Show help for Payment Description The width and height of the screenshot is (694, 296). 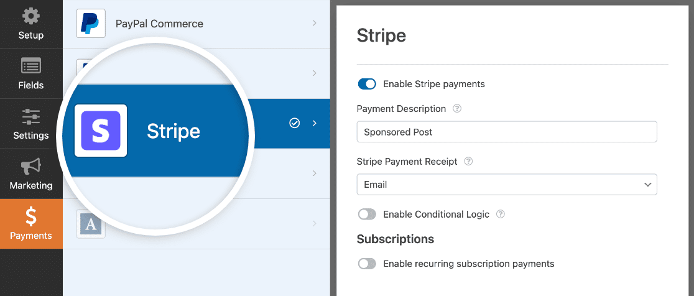point(457,109)
